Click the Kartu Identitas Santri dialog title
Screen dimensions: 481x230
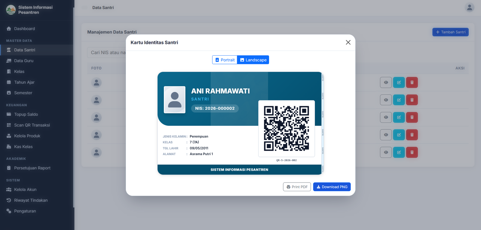coord(154,42)
